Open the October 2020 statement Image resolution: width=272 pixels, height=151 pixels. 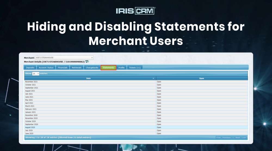pyautogui.click(x=159, y=121)
